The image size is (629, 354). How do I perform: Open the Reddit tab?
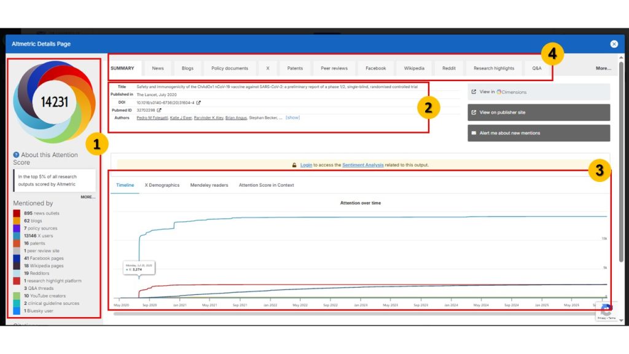(x=449, y=68)
